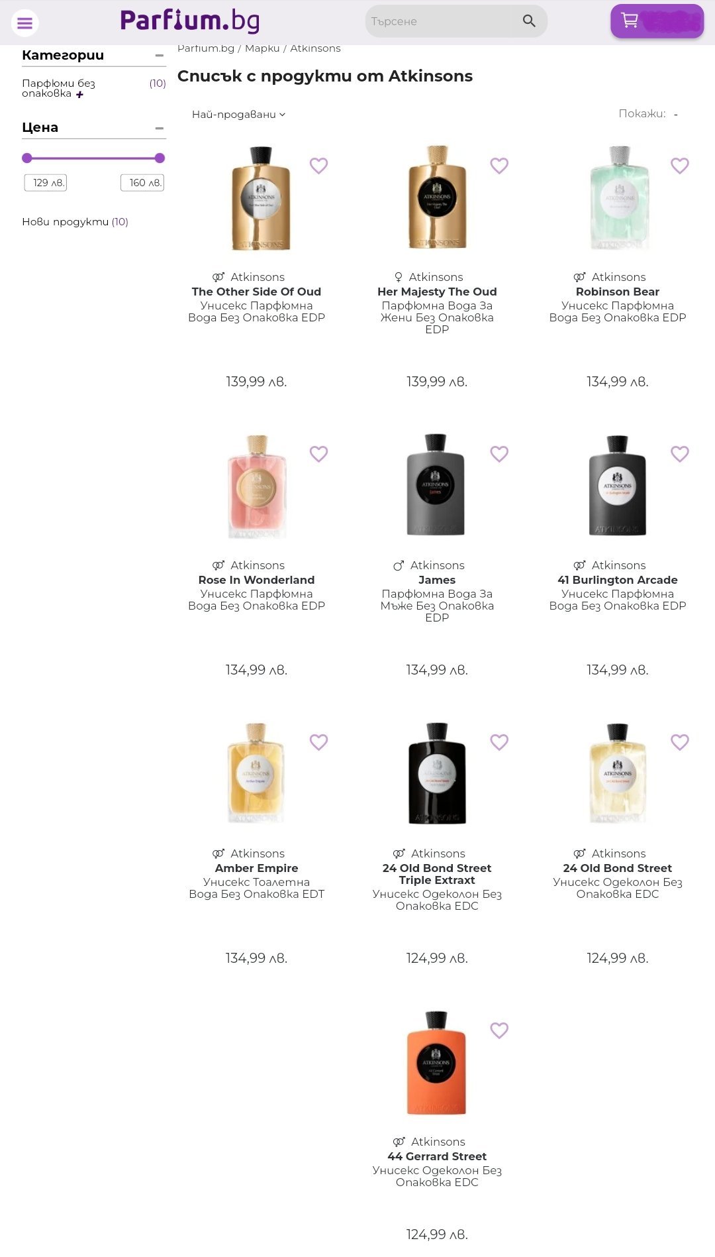
Task: Collapse the Категории filter section
Action: tap(160, 56)
